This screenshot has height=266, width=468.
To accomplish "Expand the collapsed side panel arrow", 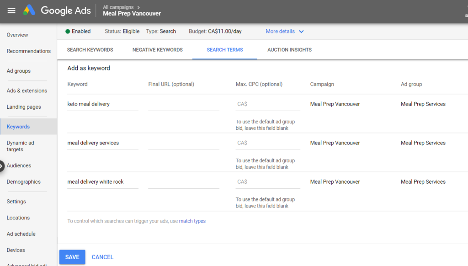I will pos(2,166).
